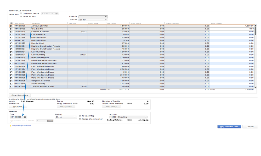Check the Sloan Roofing bill checkbox
This screenshot has width=261, height=156.
(11, 84)
